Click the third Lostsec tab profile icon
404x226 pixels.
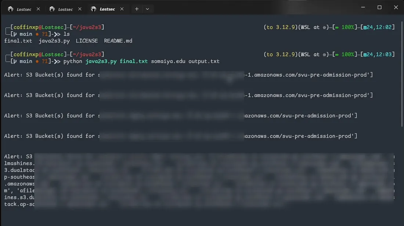click(94, 9)
